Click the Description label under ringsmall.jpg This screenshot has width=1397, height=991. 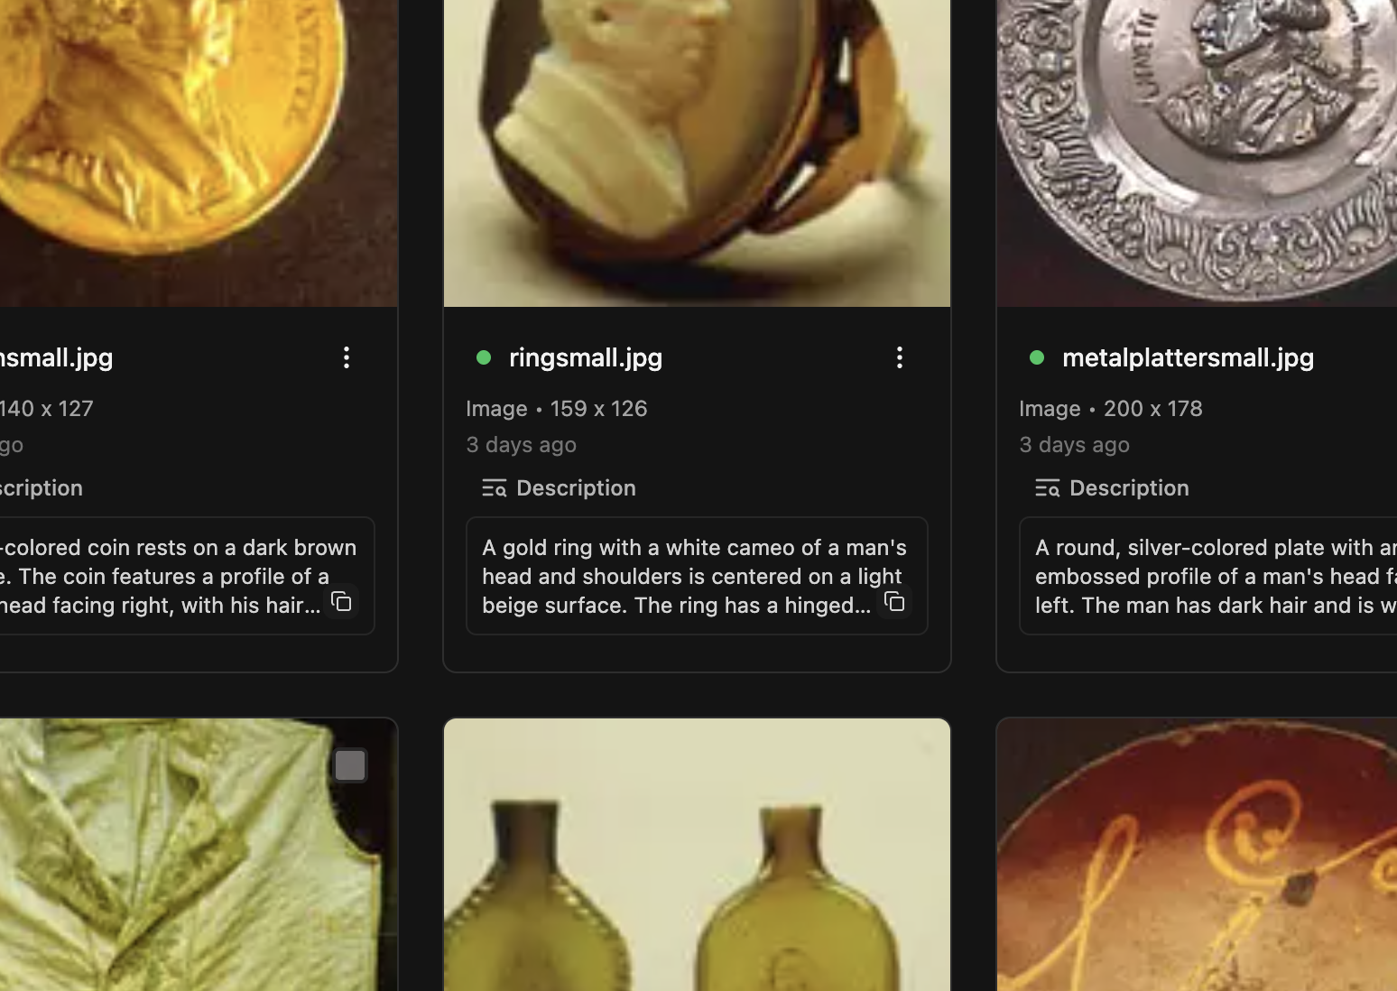[576, 488]
